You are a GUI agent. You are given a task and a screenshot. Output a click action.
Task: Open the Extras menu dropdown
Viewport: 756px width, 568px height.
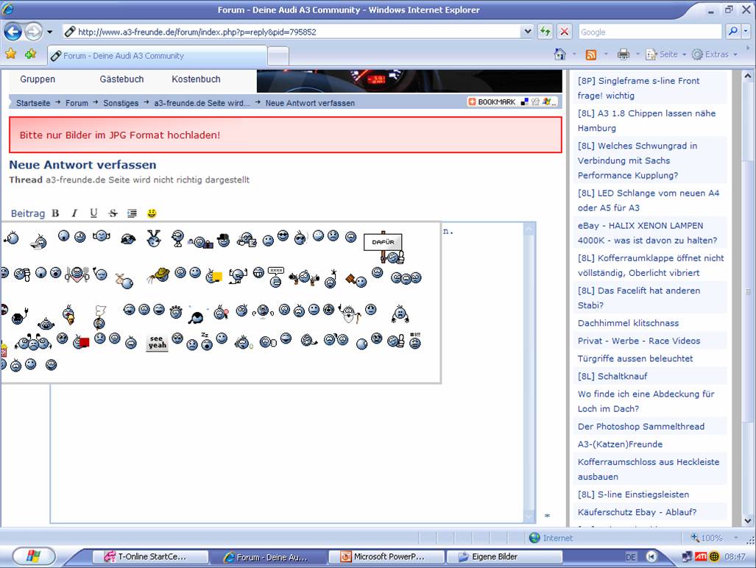tap(715, 54)
